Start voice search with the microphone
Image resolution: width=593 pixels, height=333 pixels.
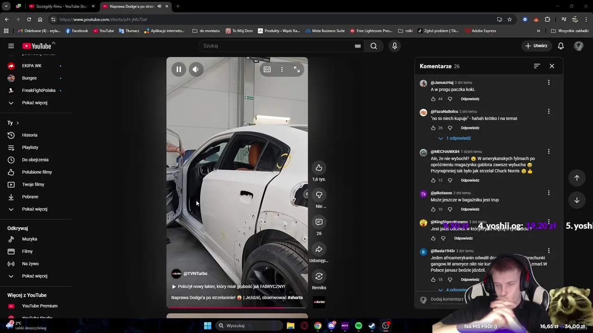pyautogui.click(x=395, y=46)
